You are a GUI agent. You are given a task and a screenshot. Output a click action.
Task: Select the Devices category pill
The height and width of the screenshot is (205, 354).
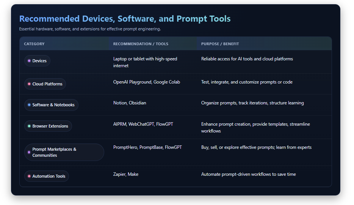tap(37, 61)
